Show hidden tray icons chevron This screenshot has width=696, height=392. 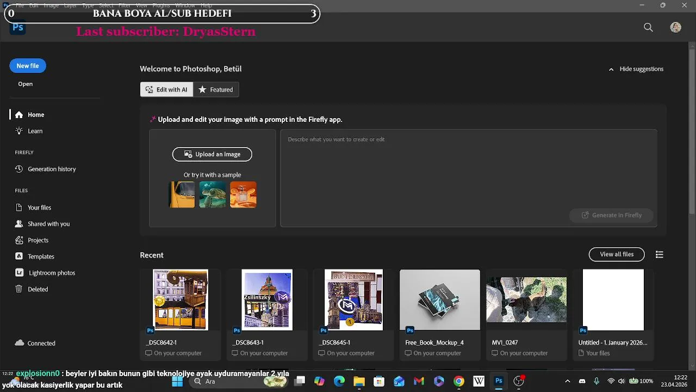click(x=568, y=382)
